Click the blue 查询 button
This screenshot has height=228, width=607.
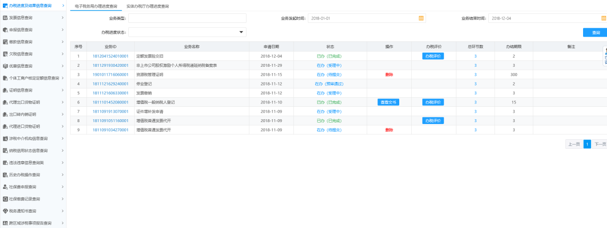595,32
